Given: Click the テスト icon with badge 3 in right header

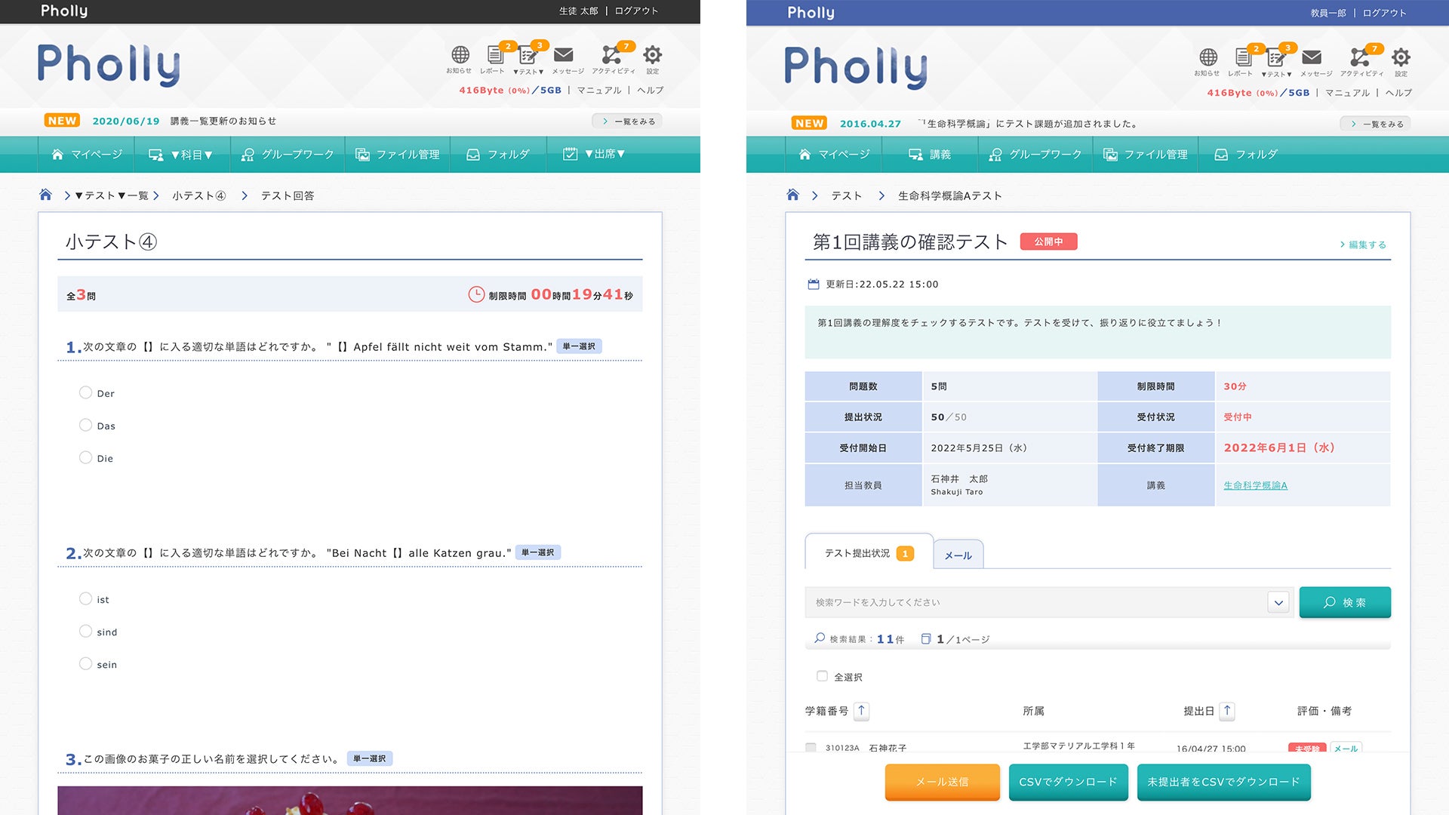Looking at the screenshot, I should [1276, 57].
